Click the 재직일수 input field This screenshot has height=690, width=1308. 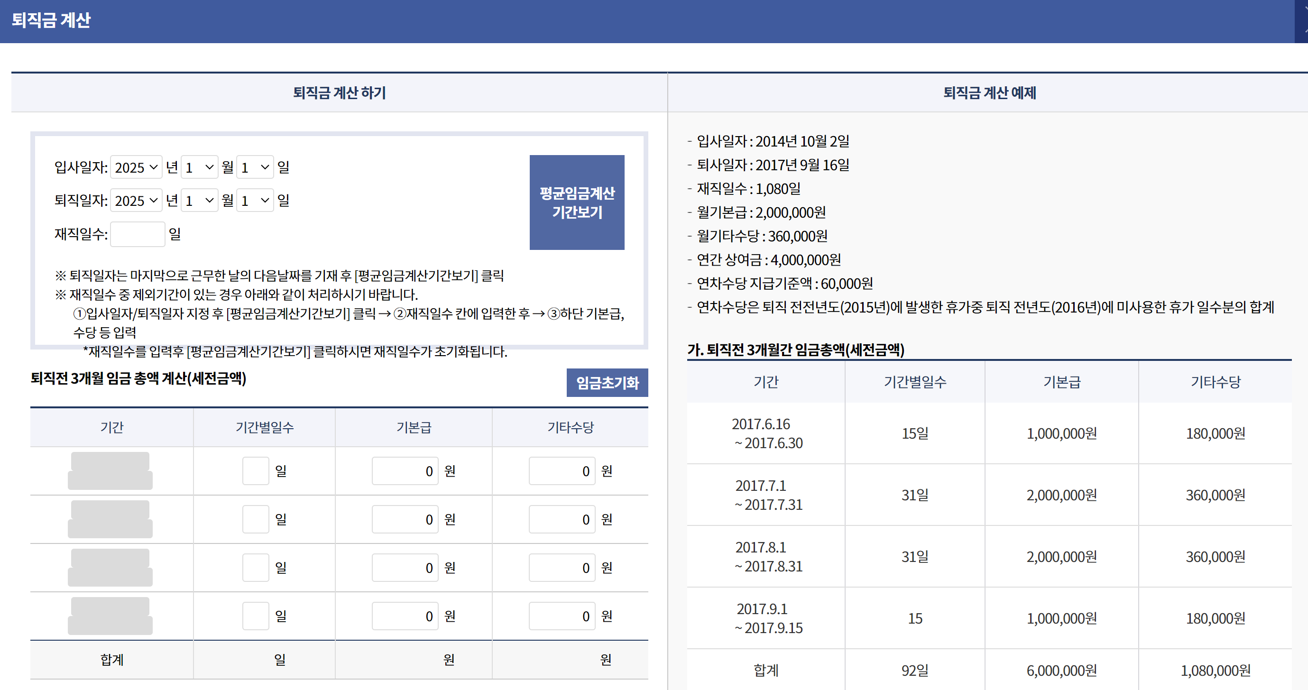[x=138, y=234]
